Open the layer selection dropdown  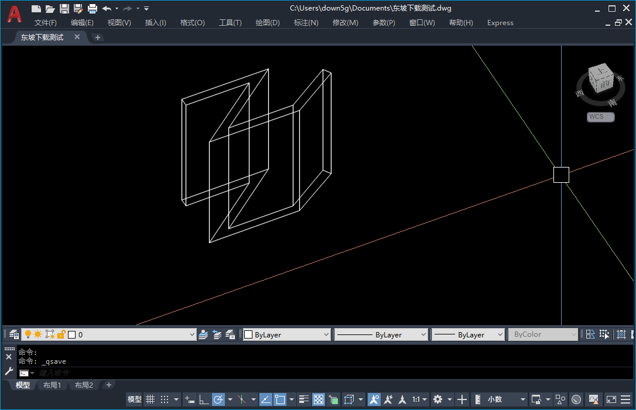(192, 334)
